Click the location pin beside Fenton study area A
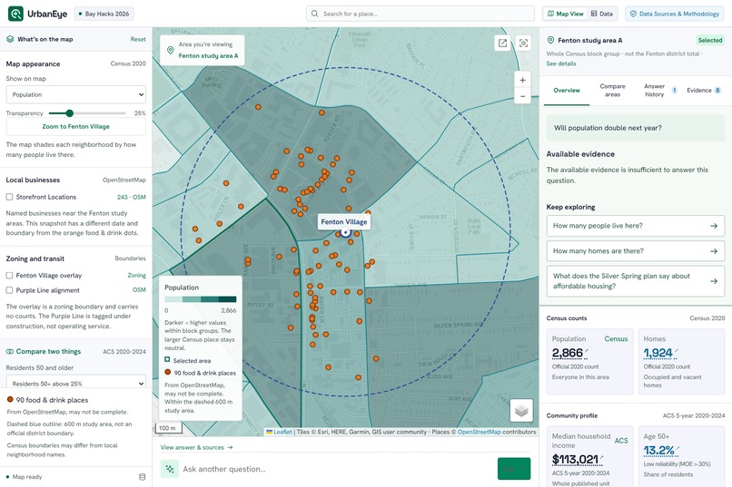 pos(550,41)
